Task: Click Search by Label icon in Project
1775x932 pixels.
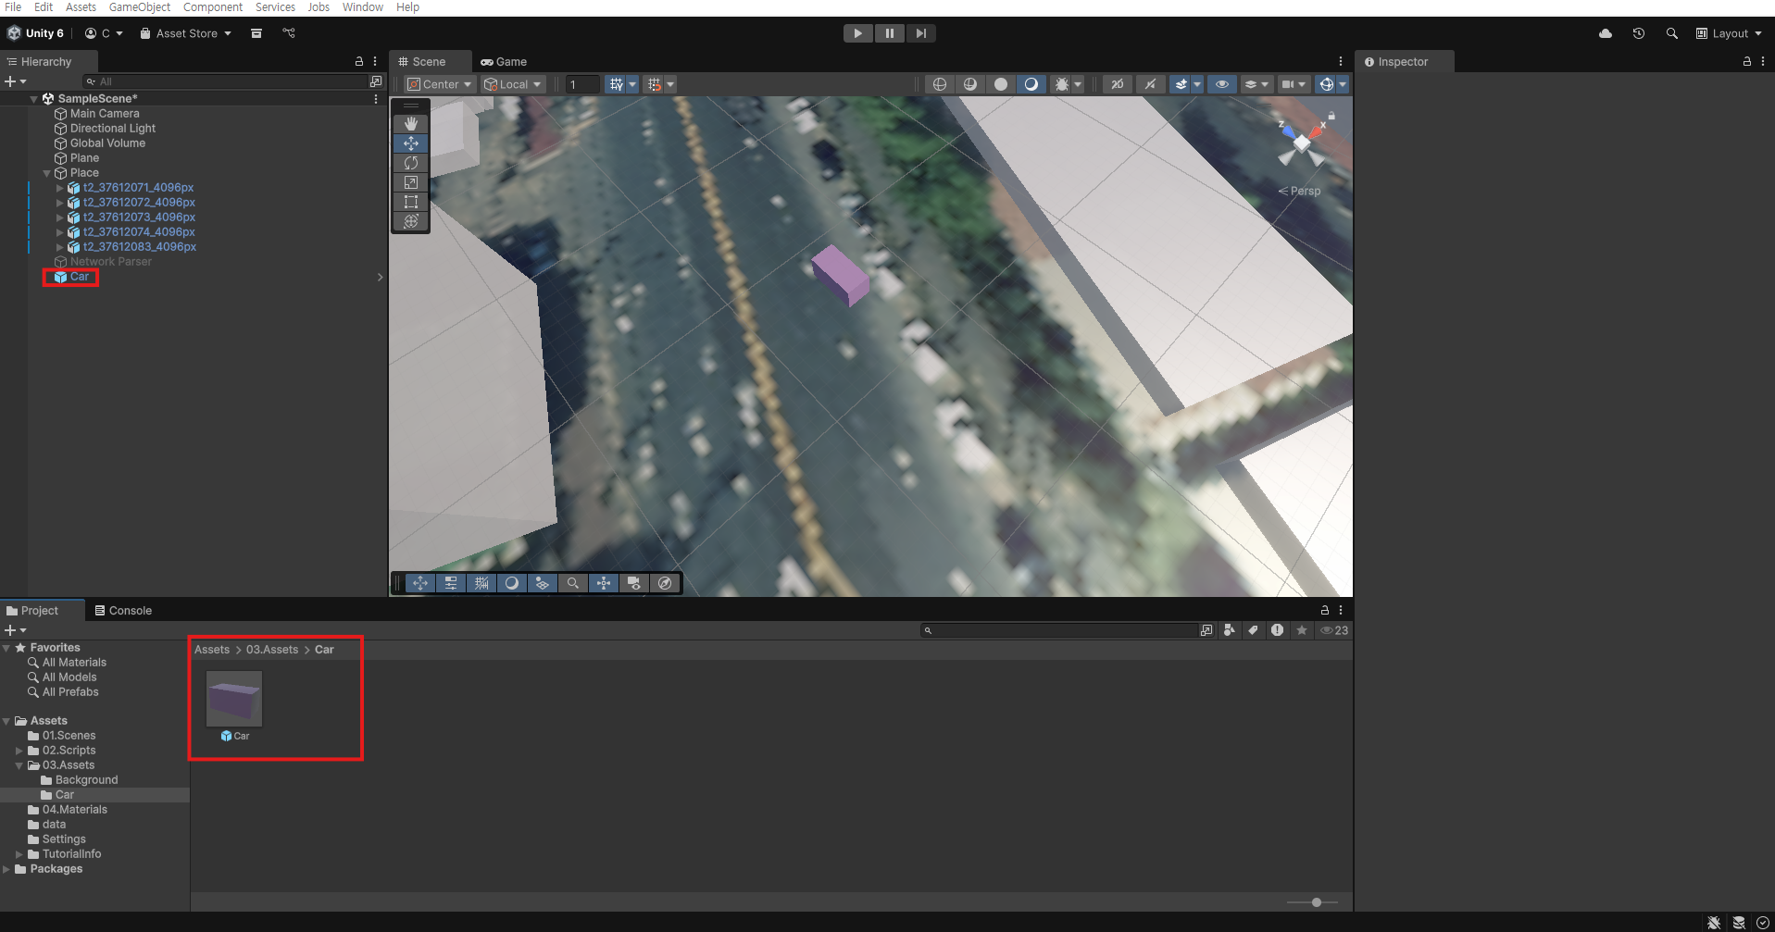Action: point(1254,630)
